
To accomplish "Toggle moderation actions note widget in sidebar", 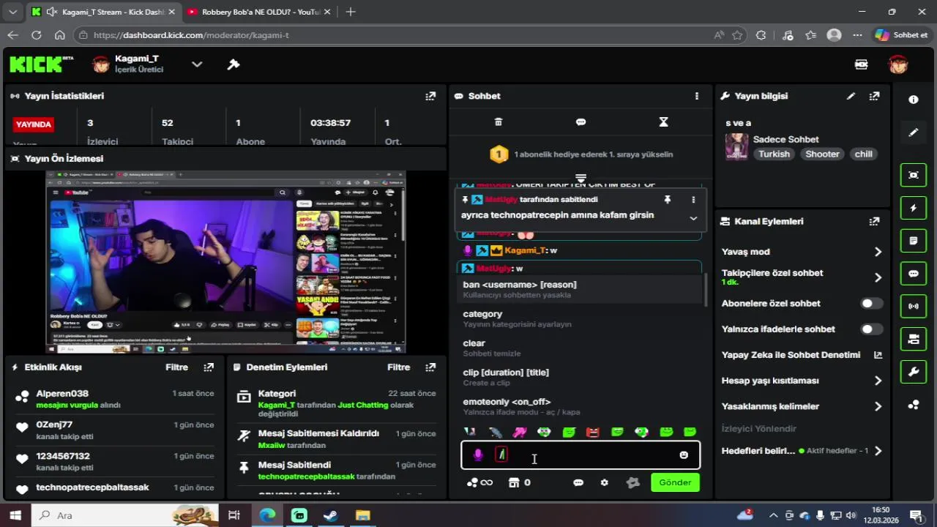I will click(x=914, y=241).
